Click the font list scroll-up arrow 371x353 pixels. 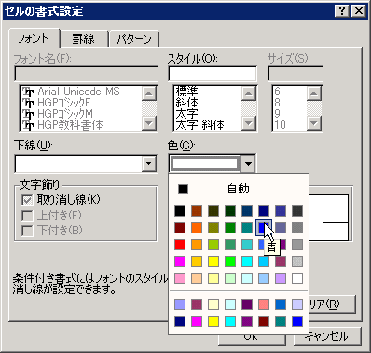pos(149,93)
